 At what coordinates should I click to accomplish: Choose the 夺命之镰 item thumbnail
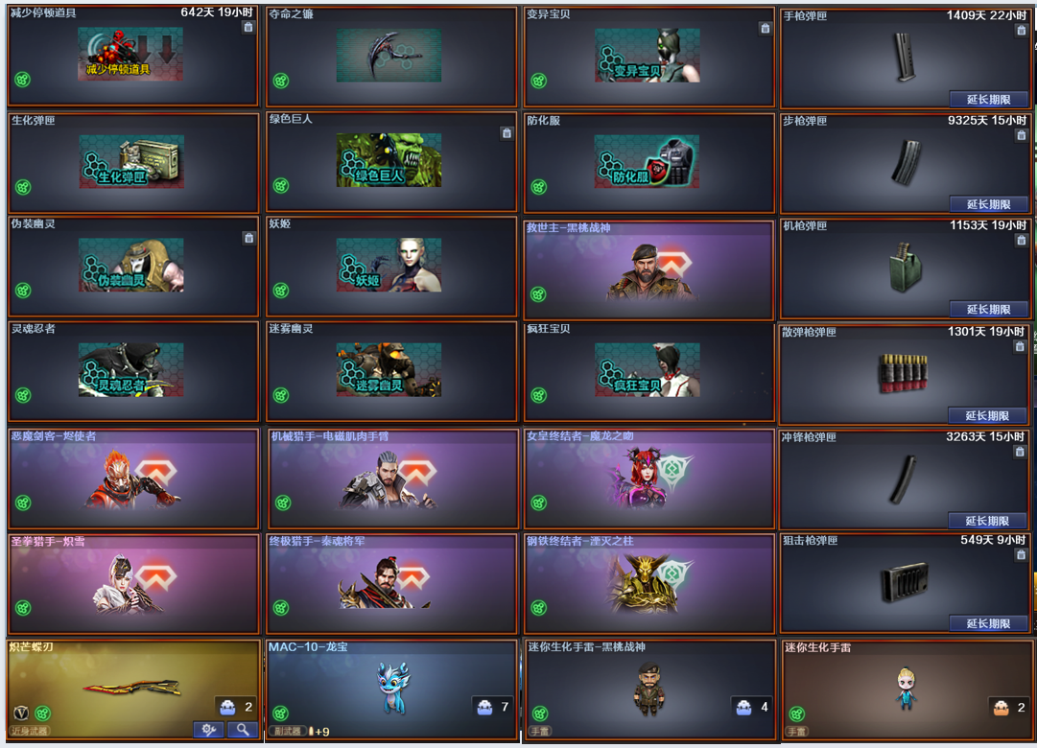(389, 56)
